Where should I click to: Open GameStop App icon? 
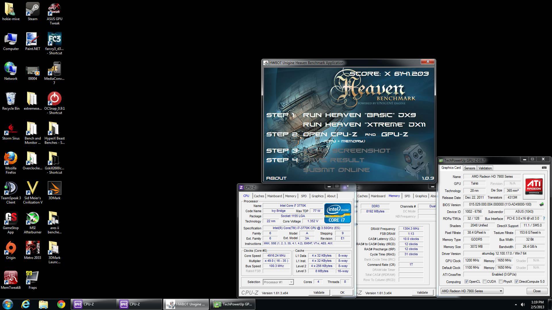coord(11,222)
